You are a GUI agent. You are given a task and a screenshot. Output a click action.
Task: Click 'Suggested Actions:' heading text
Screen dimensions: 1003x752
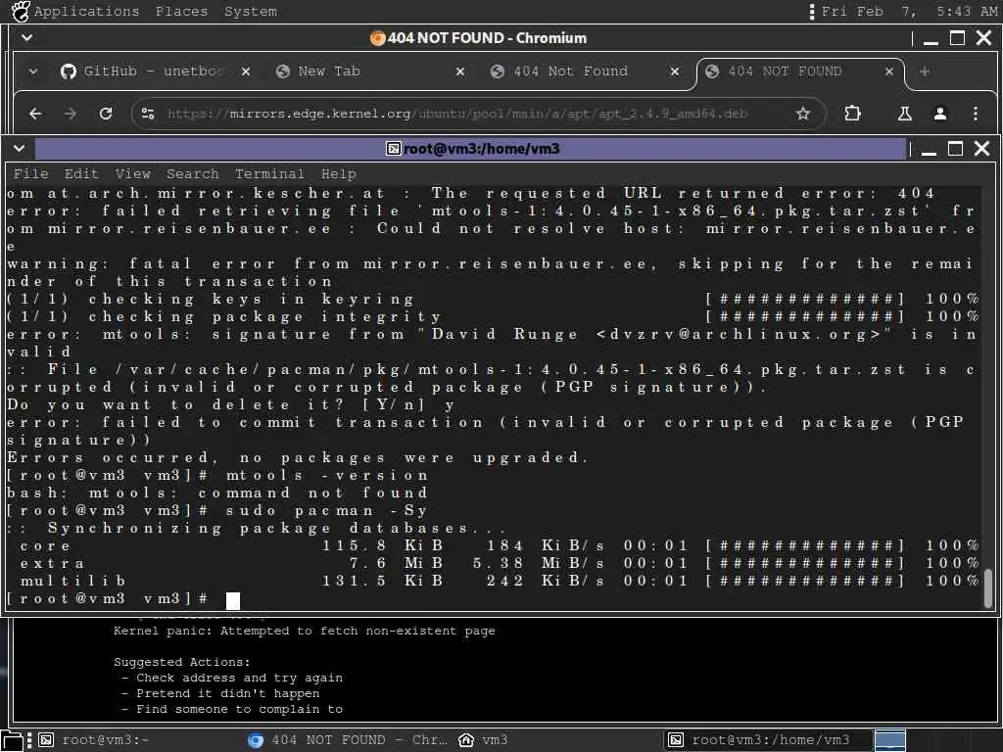click(x=182, y=663)
